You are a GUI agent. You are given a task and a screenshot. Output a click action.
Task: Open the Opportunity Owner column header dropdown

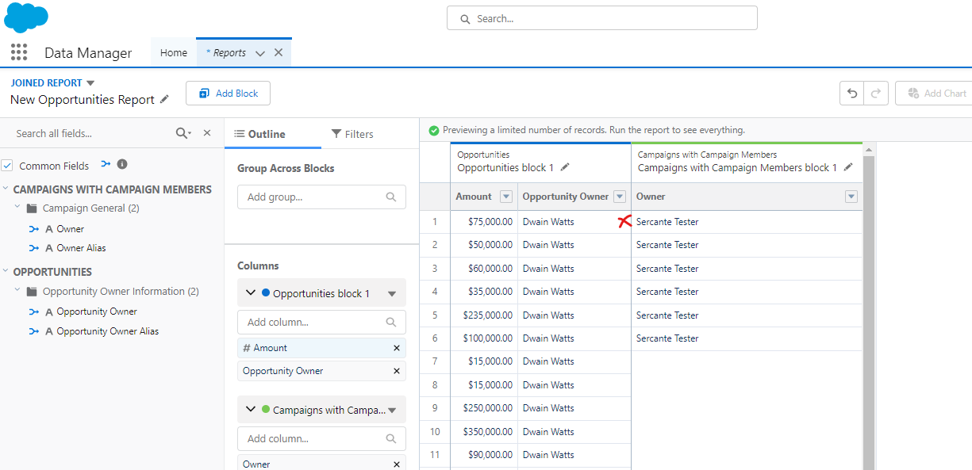[620, 197]
